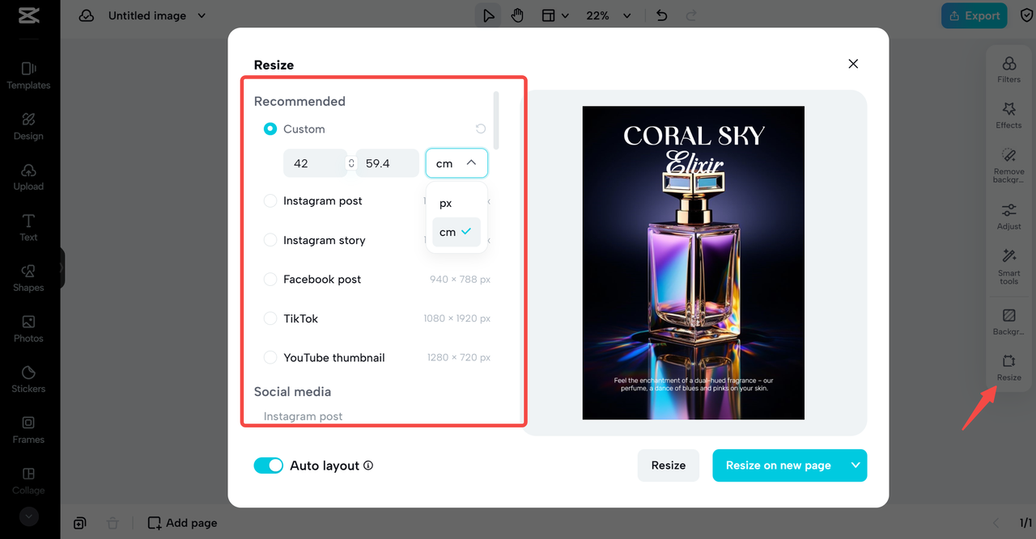Open the Photos sidebar panel

tap(28, 329)
